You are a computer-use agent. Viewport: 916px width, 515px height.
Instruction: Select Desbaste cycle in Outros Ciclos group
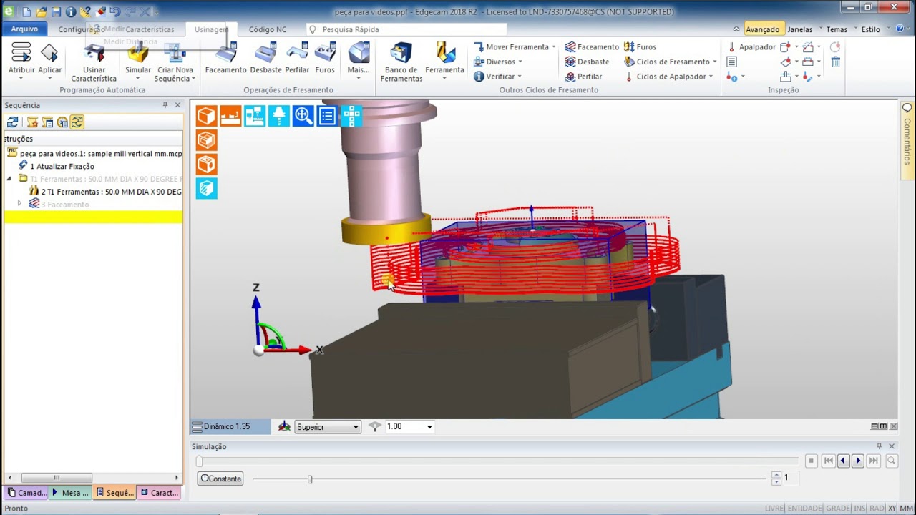tap(587, 62)
